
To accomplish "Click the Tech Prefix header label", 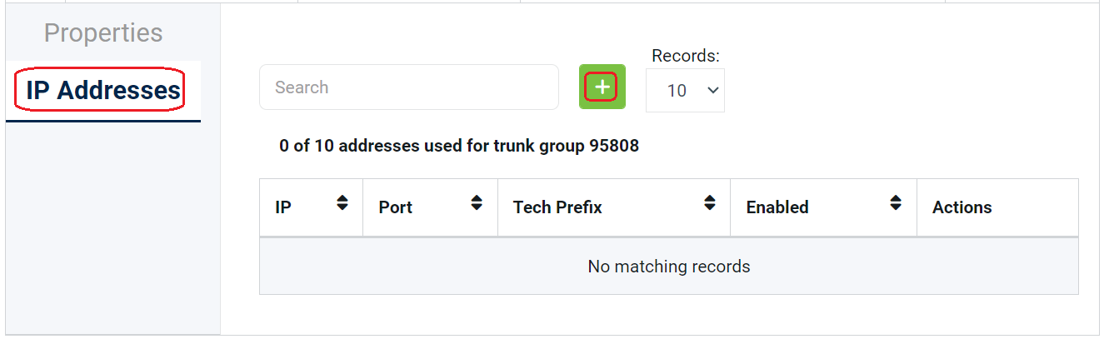I will [x=557, y=207].
